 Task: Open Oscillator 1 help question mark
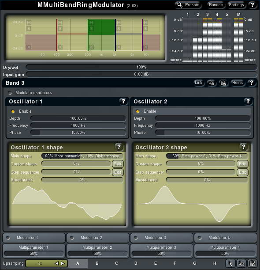pyautogui.click(x=123, y=102)
